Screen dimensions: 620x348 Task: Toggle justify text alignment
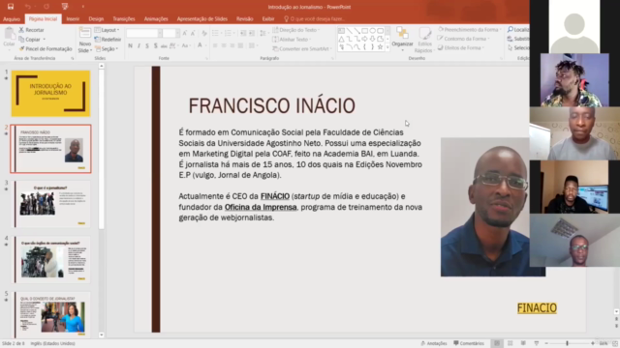click(x=240, y=45)
